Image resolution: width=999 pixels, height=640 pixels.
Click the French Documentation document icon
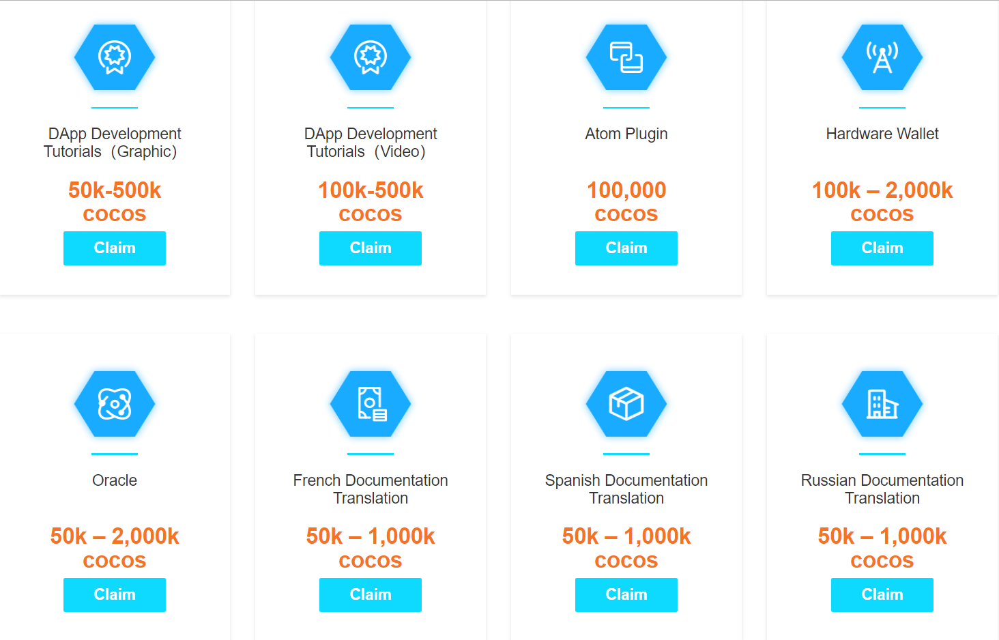tap(371, 404)
